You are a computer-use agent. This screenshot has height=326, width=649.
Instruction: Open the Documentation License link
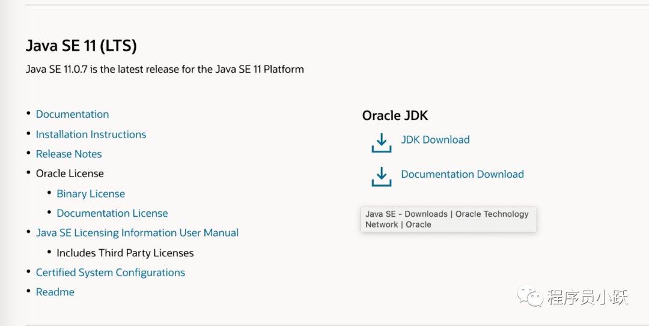(112, 213)
